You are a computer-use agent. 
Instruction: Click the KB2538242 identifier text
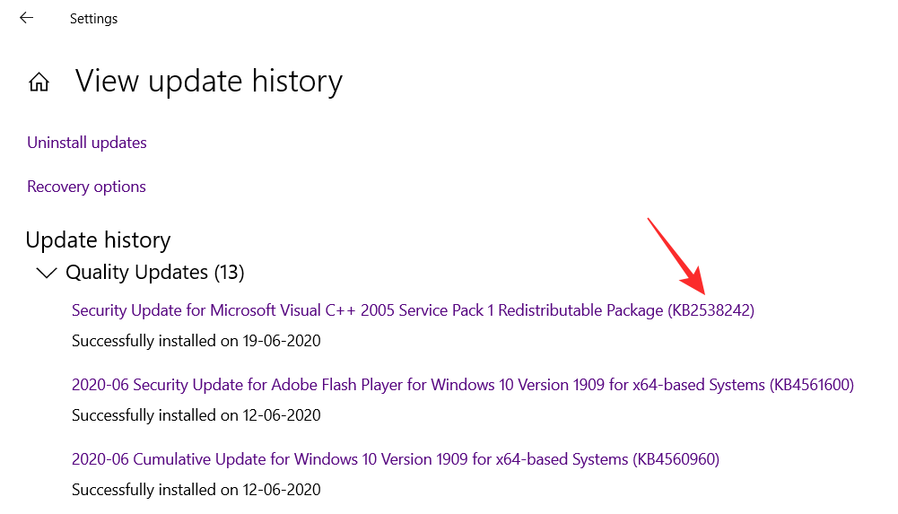pos(711,310)
